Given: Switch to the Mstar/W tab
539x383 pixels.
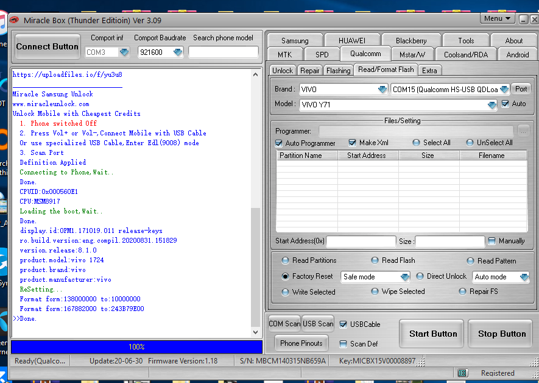Looking at the screenshot, I should pos(412,54).
